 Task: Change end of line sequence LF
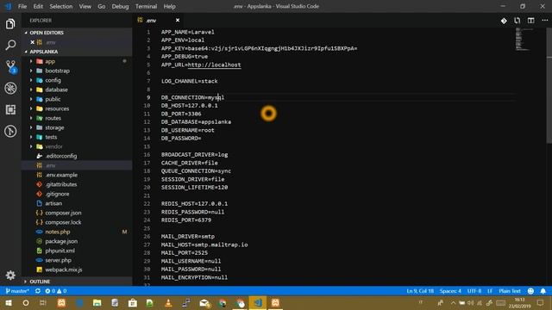(x=490, y=291)
